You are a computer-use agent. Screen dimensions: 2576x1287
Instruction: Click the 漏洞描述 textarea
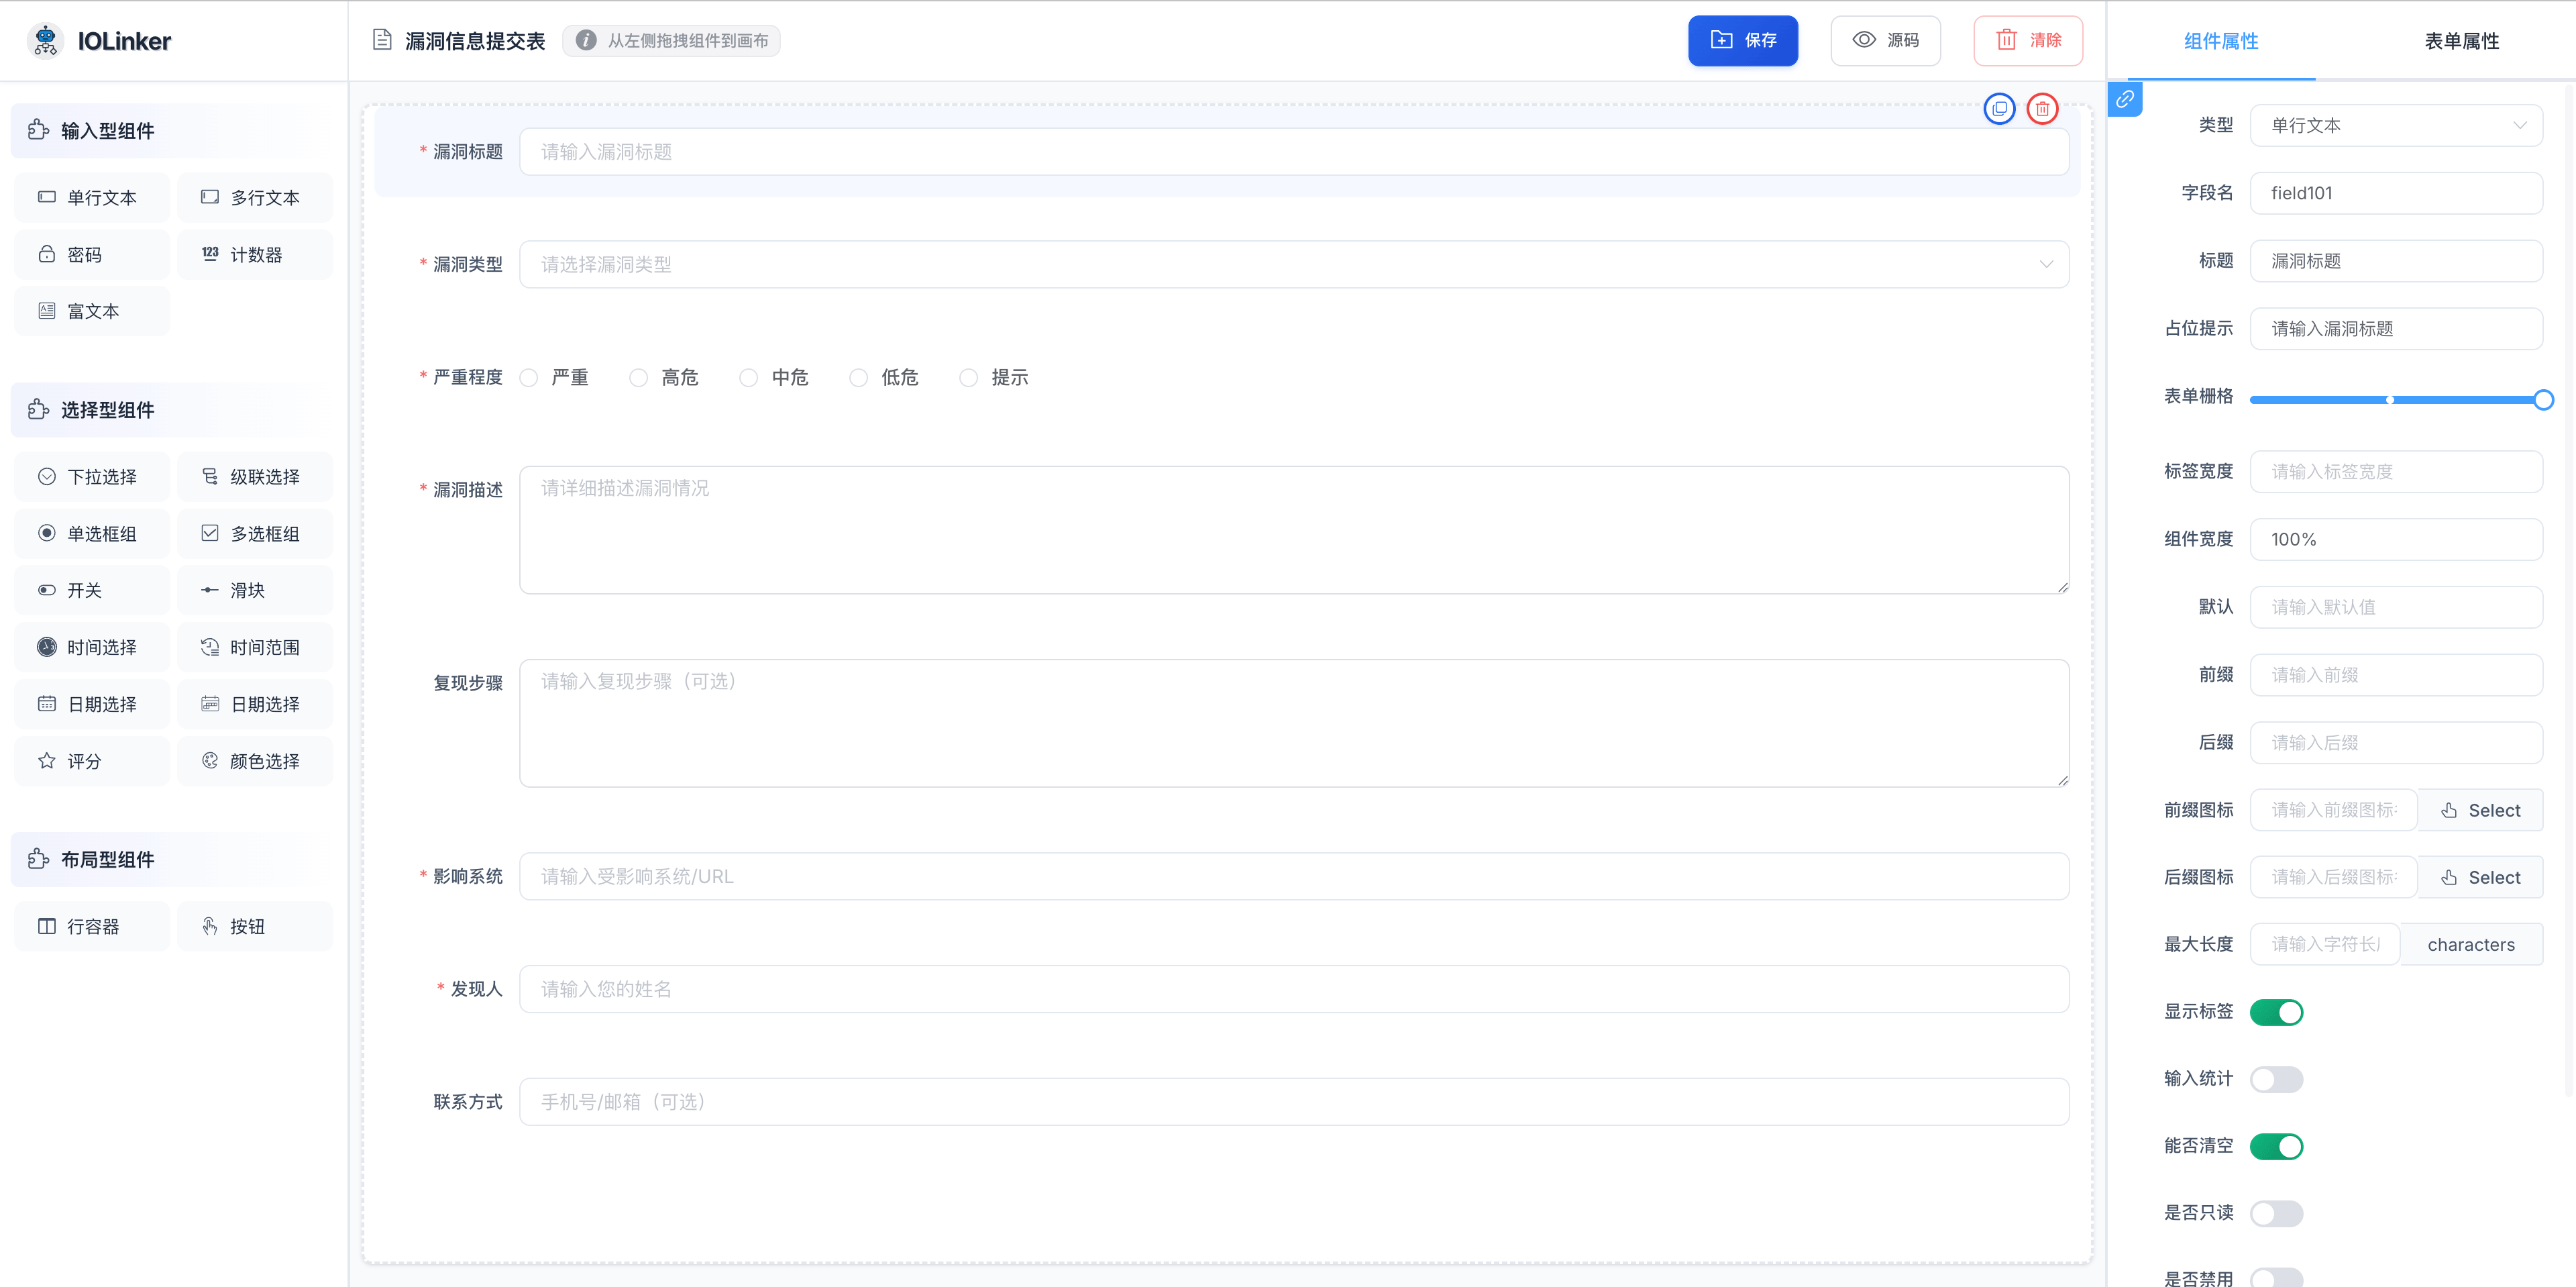tap(1294, 530)
